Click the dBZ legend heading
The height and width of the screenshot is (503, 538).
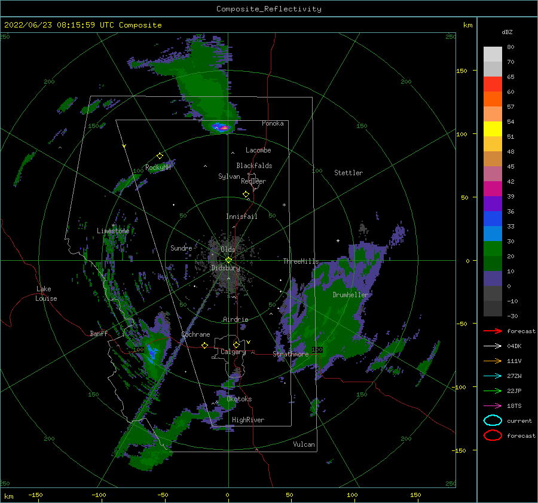tap(507, 32)
